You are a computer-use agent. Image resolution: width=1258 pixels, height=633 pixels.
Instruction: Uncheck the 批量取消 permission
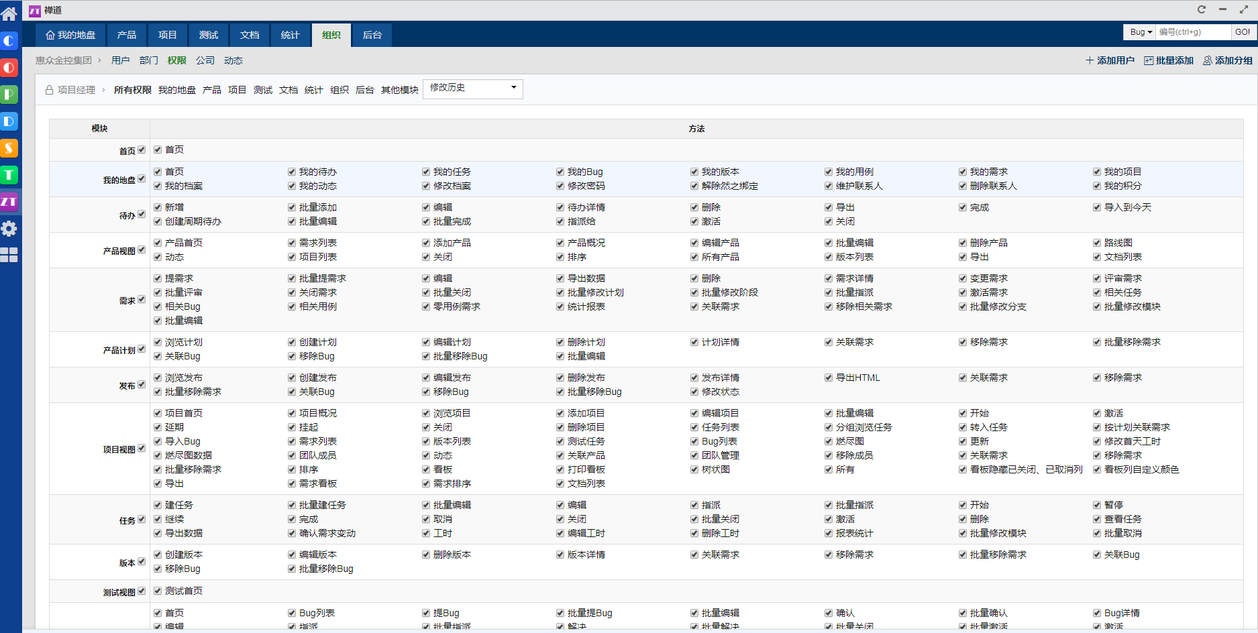click(x=1097, y=534)
